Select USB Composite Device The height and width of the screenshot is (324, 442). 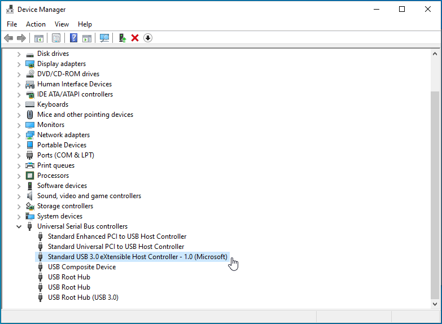tap(81, 267)
